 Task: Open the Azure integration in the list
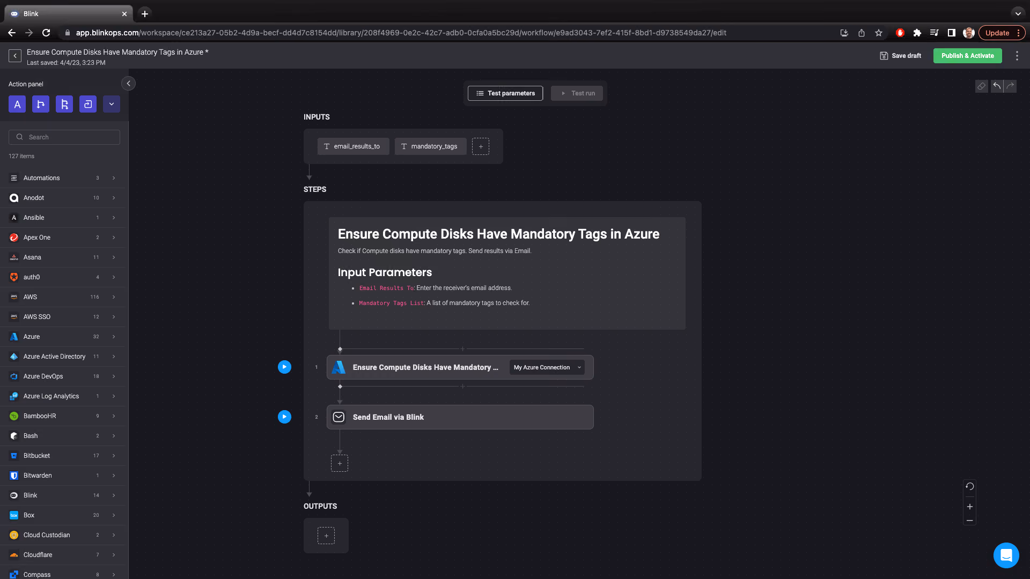tap(62, 337)
